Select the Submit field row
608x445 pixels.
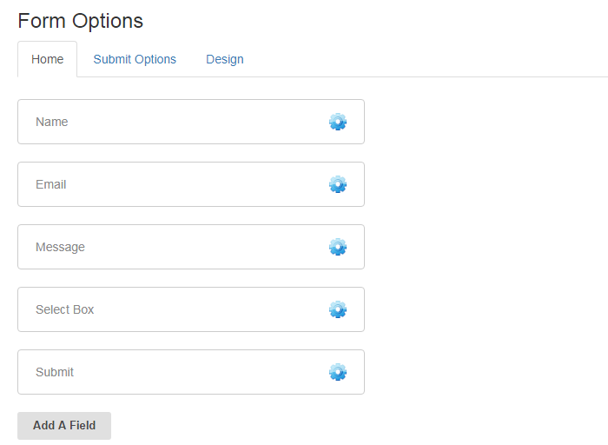[x=191, y=372]
